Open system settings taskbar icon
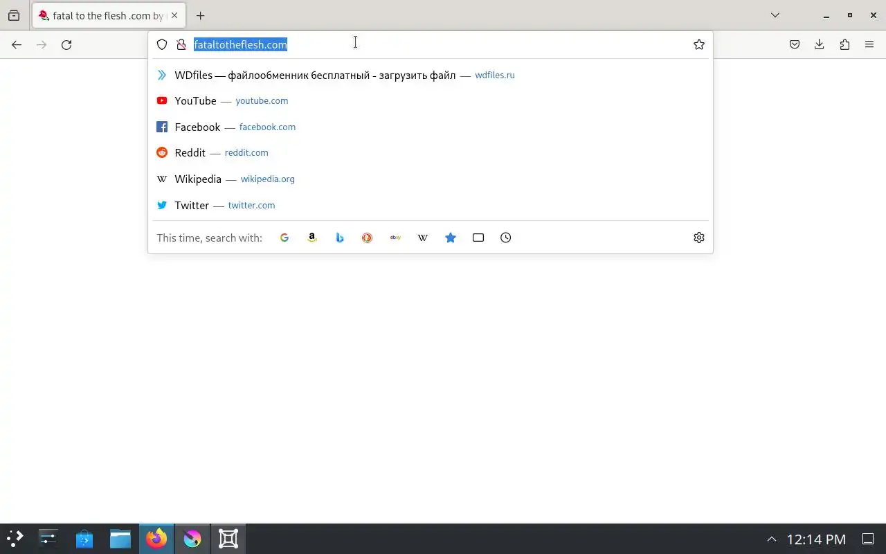Image resolution: width=886 pixels, height=554 pixels. [48, 538]
